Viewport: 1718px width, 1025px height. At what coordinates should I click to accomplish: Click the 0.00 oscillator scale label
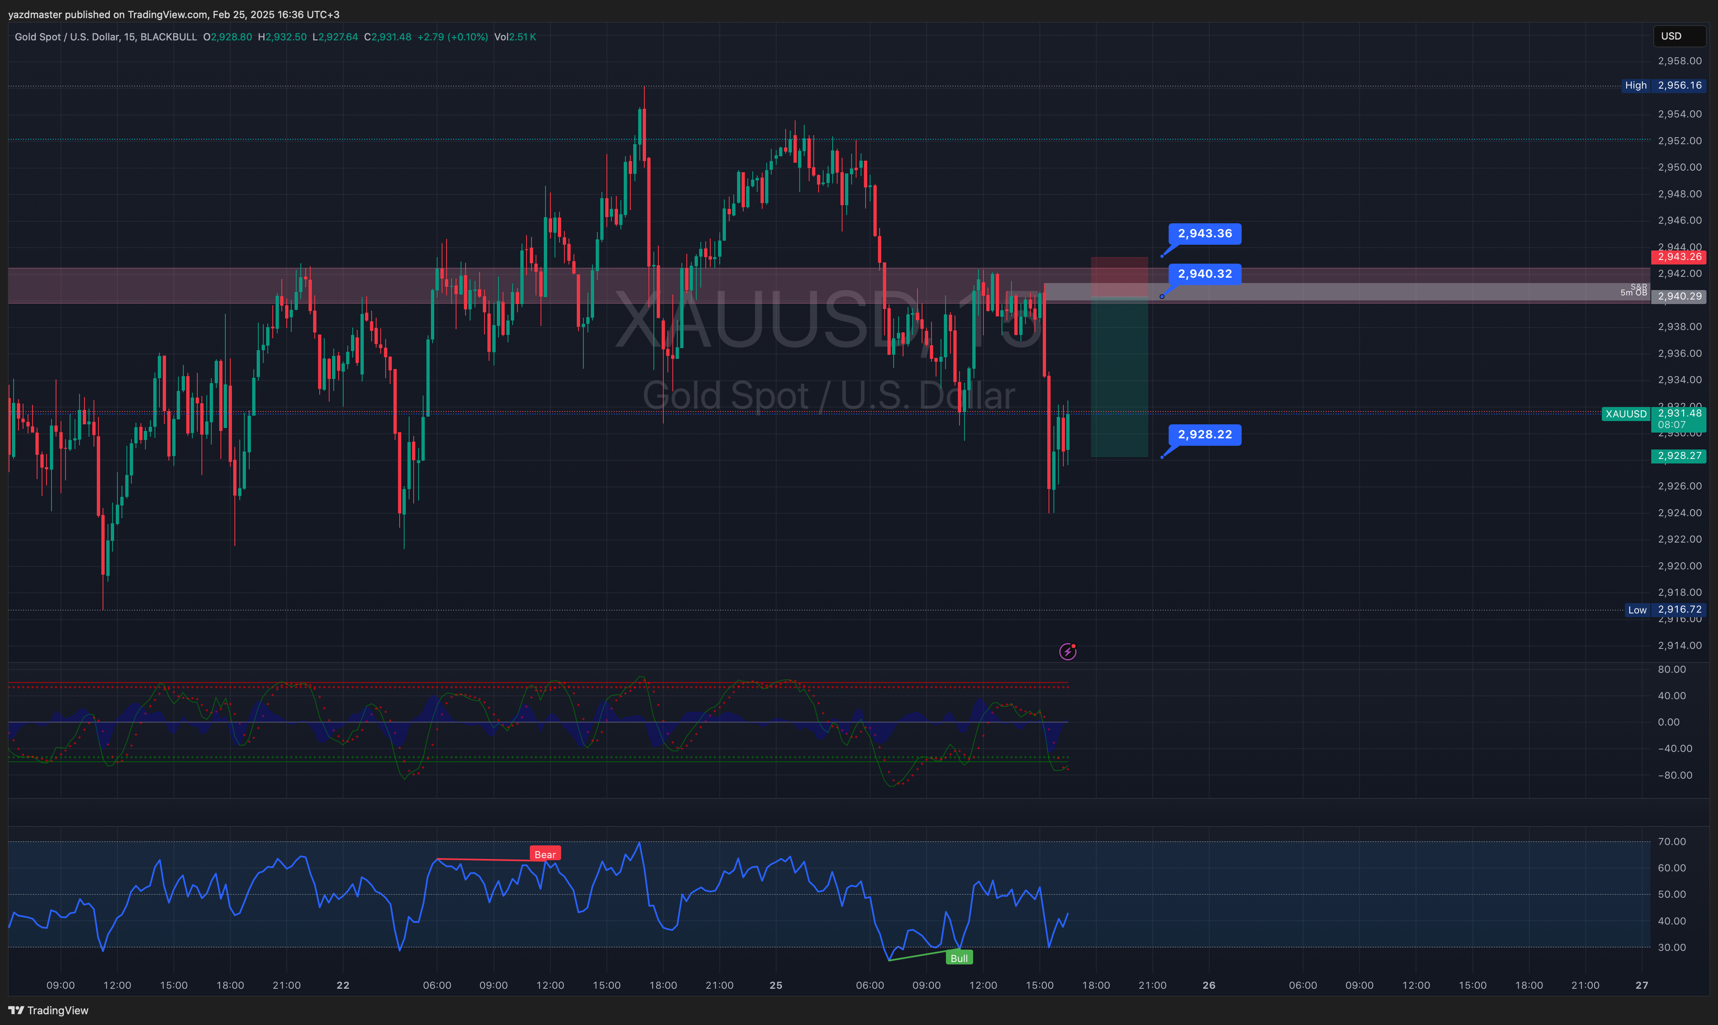1669,723
